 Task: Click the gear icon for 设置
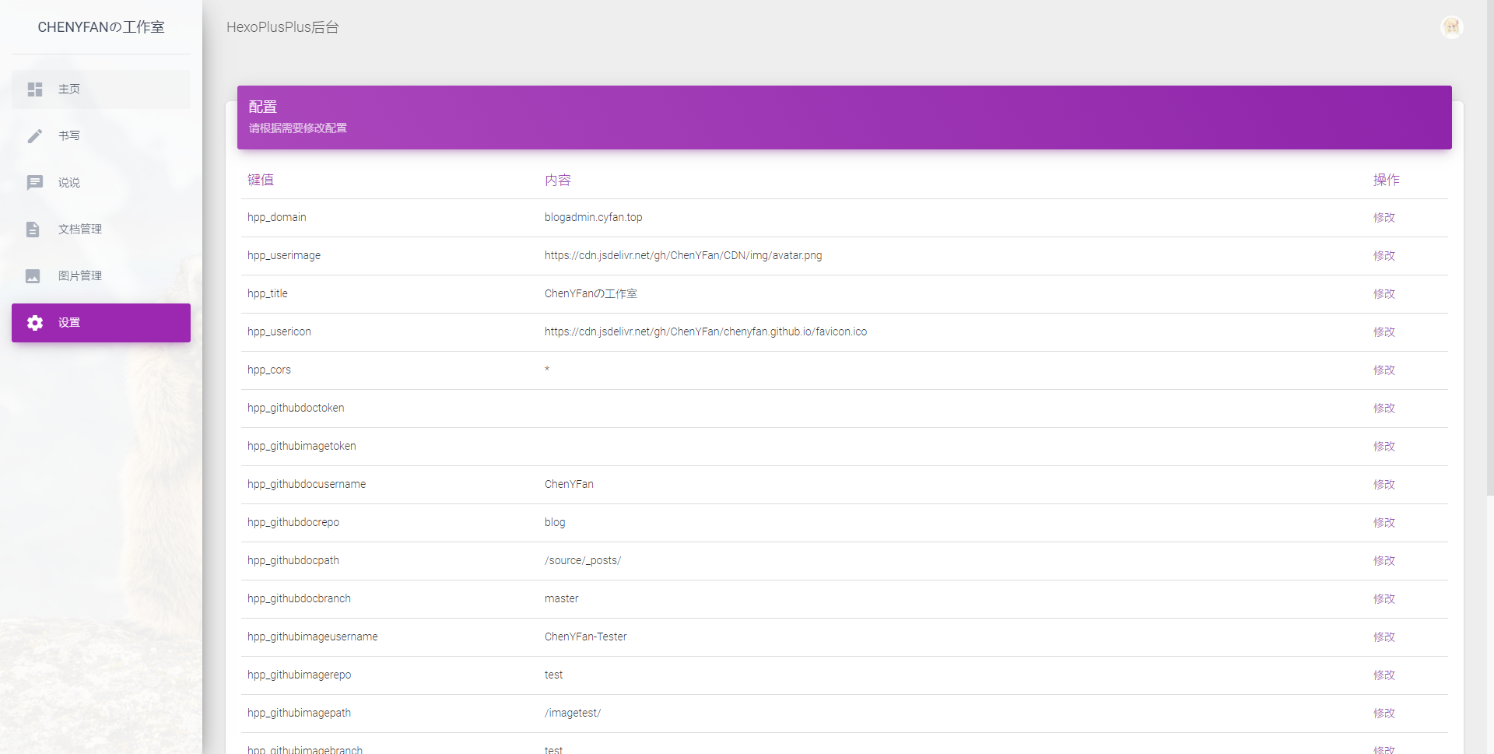click(35, 323)
